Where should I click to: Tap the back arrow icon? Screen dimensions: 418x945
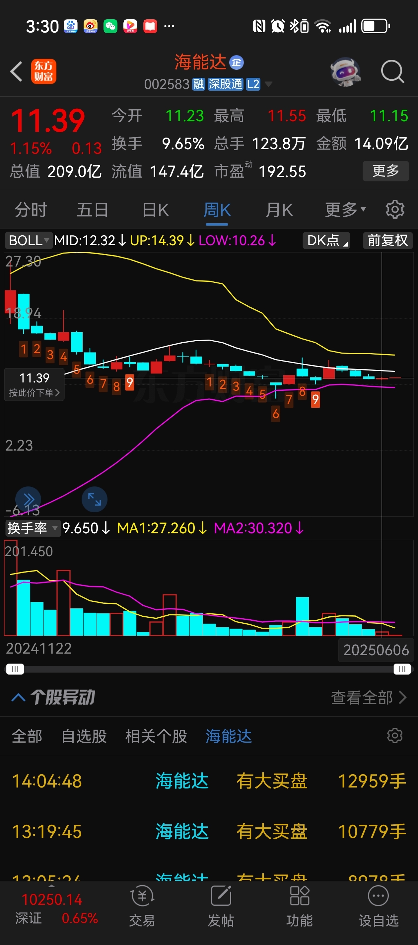click(x=17, y=71)
